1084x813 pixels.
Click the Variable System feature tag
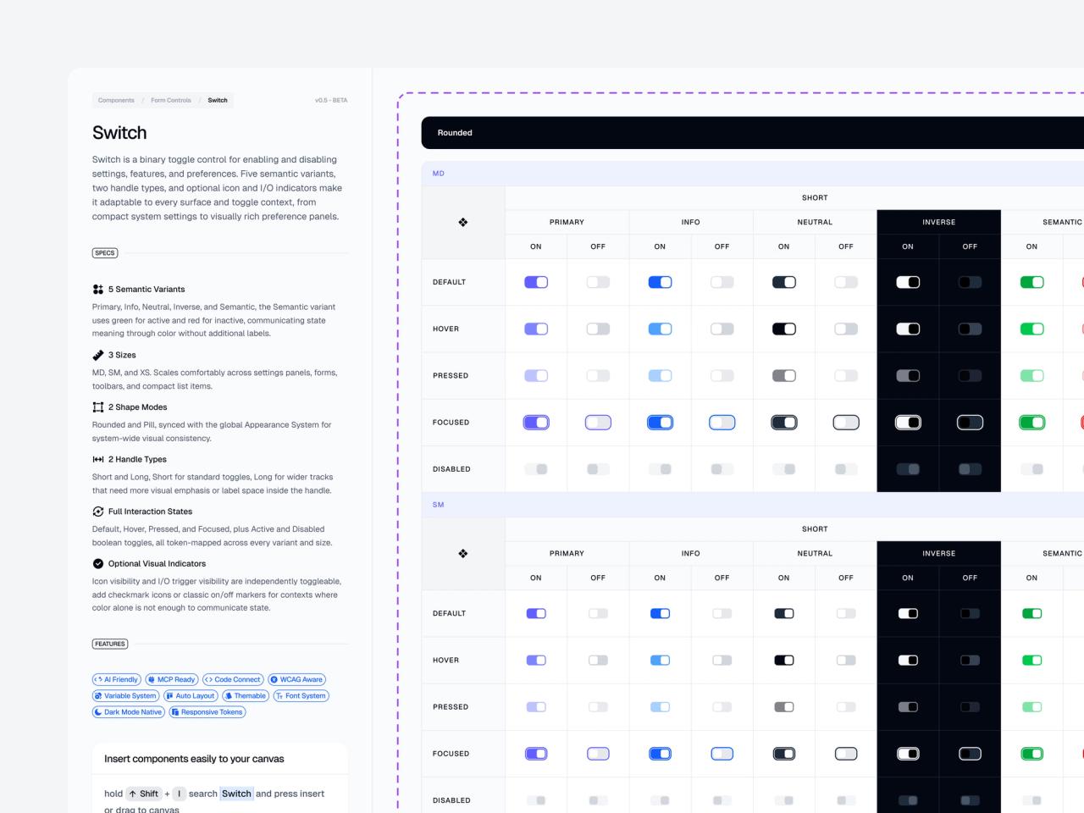(x=126, y=696)
